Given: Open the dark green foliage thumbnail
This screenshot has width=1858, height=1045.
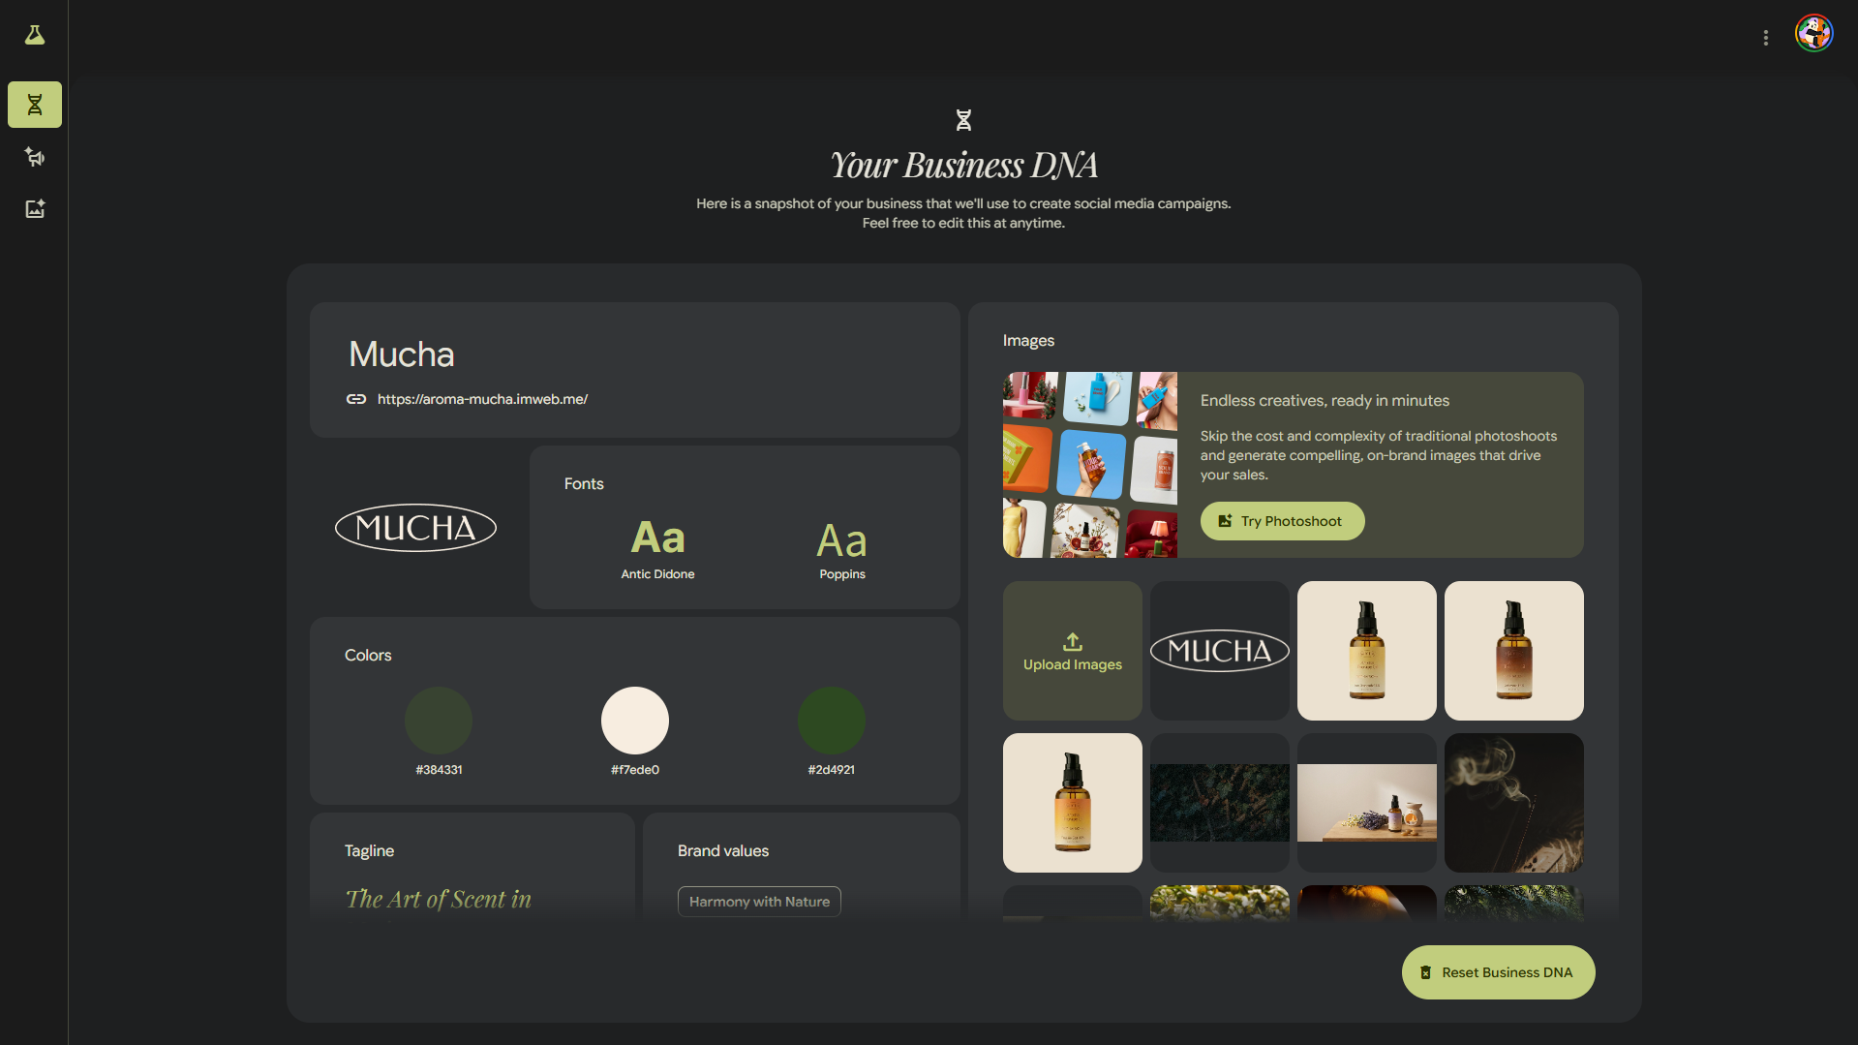Looking at the screenshot, I should point(1220,803).
